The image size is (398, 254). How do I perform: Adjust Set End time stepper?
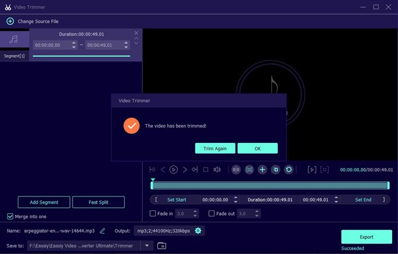pyautogui.click(x=337, y=200)
